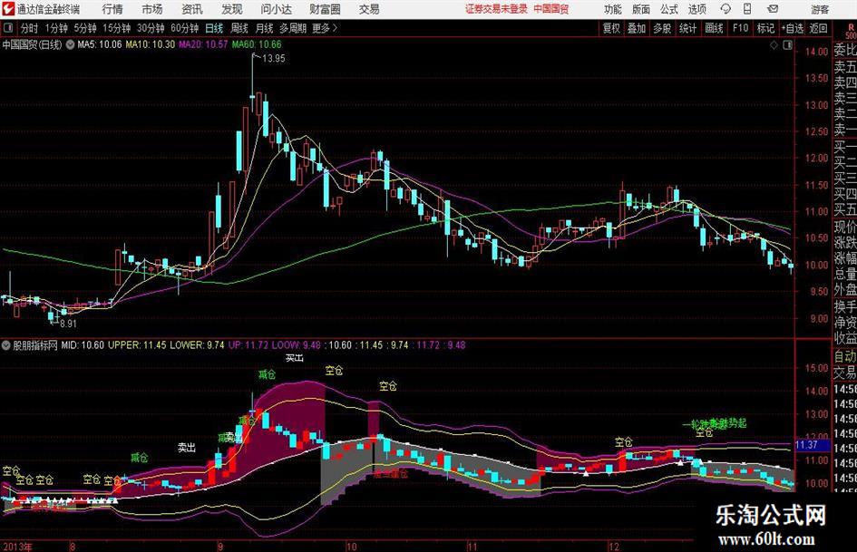
Task: Expand the round arrow beside 中国国贸(日线)
Action: click(x=70, y=44)
